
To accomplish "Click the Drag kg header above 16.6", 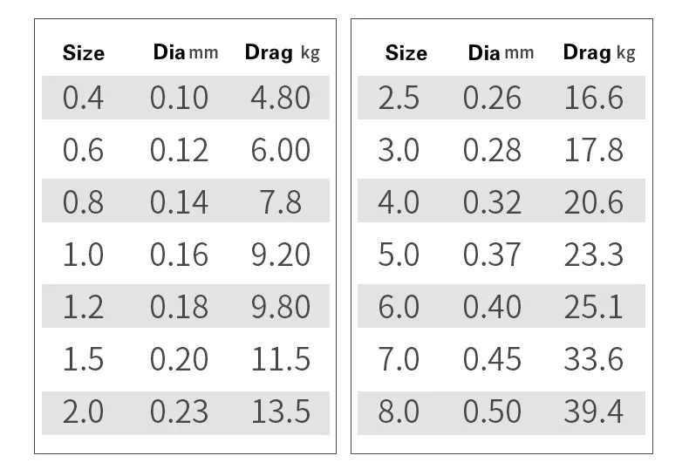I will click(x=598, y=52).
